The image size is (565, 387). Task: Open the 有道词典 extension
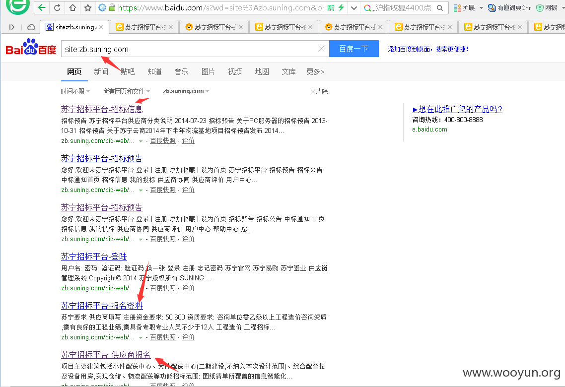[509, 8]
